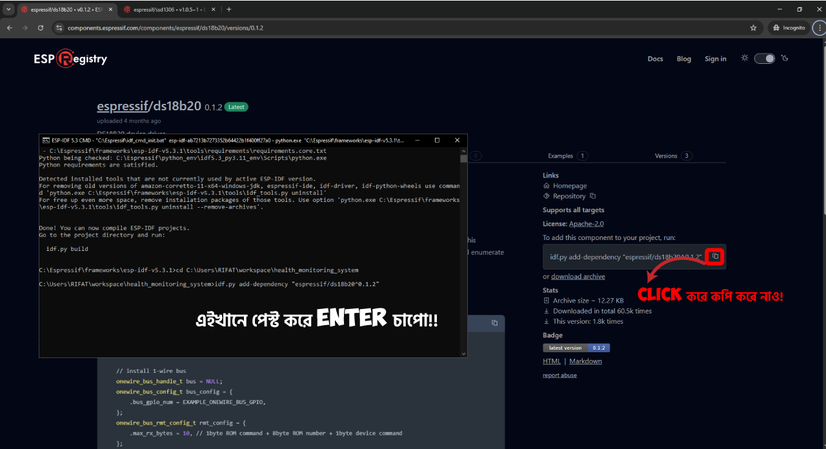Copy the code example using its copy icon

pyautogui.click(x=494, y=323)
